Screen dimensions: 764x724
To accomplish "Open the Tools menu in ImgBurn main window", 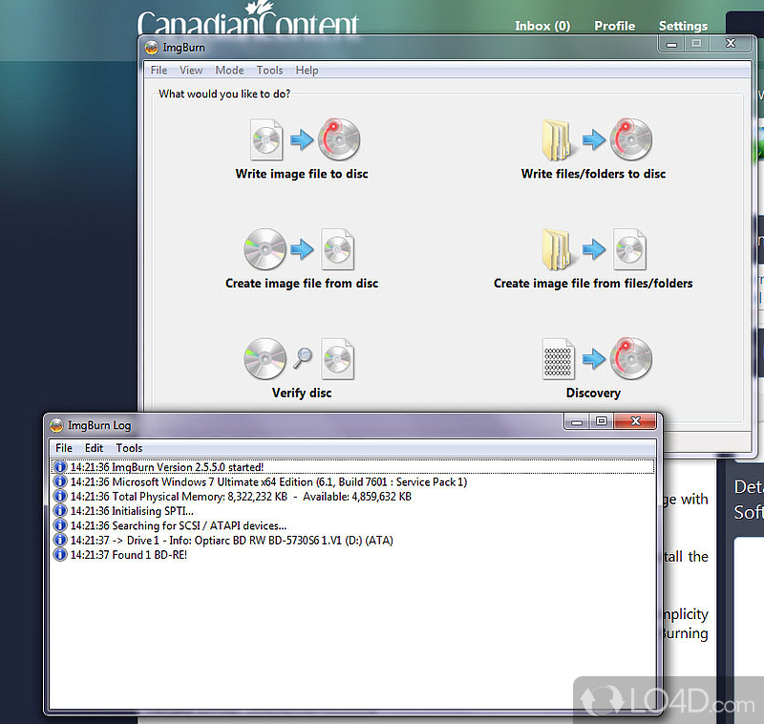I will click(269, 70).
